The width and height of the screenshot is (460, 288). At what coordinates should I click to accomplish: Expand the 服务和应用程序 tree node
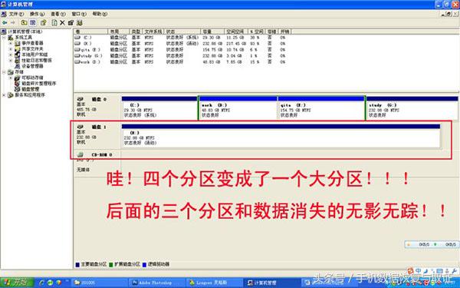coord(4,95)
